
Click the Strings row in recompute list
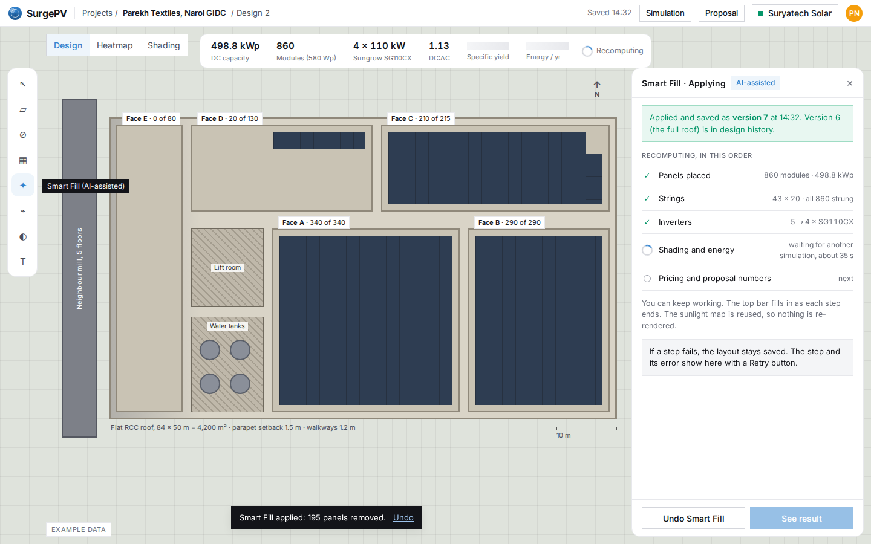(748, 199)
